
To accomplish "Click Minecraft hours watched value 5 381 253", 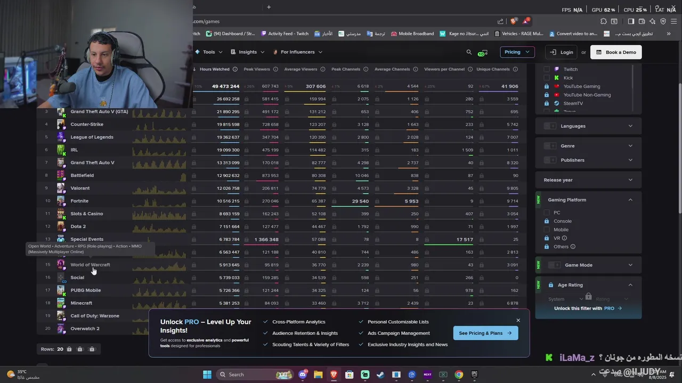I will [x=229, y=303].
